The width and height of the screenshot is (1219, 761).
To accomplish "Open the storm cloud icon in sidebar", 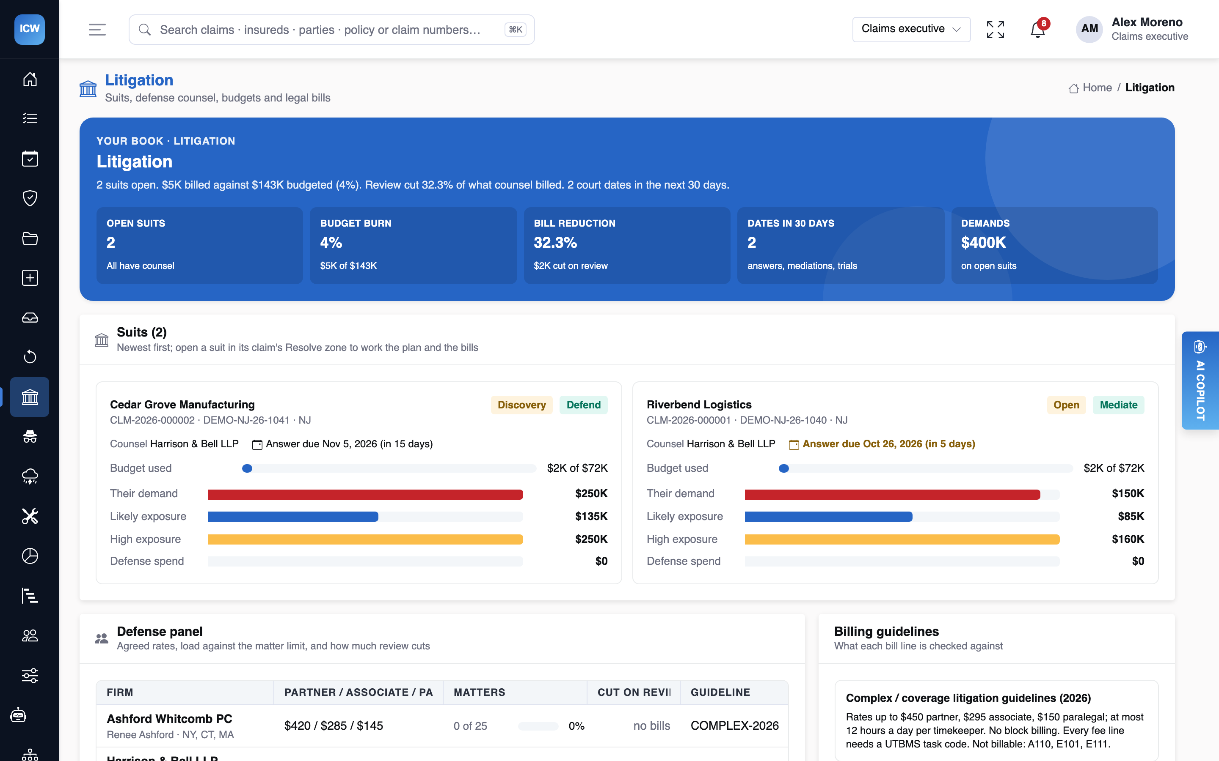I will coord(30,476).
